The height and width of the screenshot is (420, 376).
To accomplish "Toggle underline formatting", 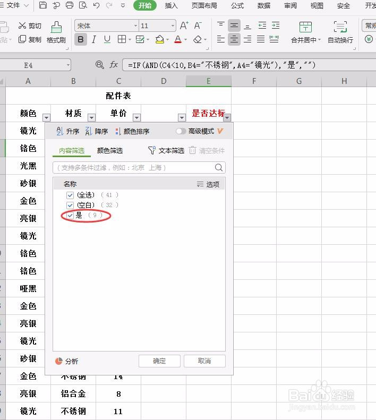I will click(x=107, y=40).
